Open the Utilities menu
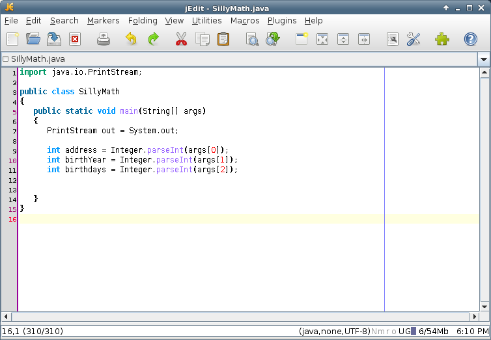 click(206, 21)
